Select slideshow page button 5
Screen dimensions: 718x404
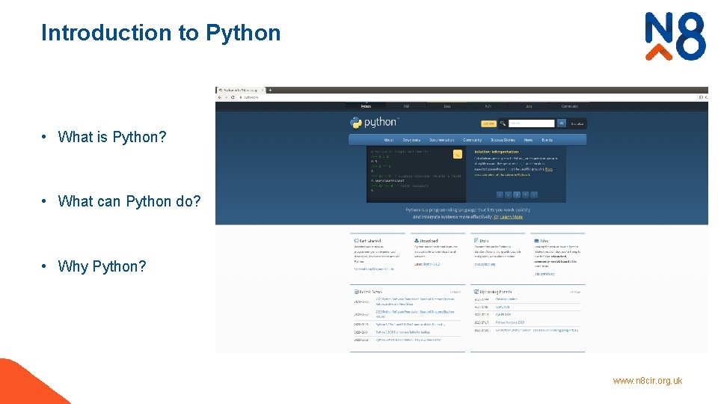(x=534, y=195)
